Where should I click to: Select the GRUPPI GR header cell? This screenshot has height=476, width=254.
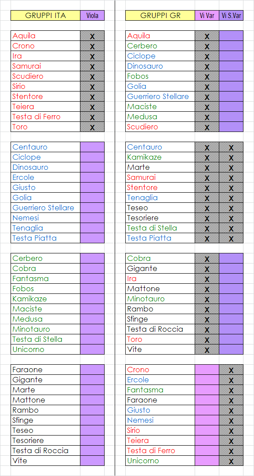[160, 15]
